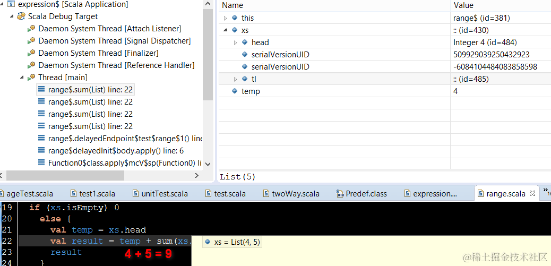This screenshot has height=266, width=551.
Task: Switch to the ageTest.scala editor tab
Action: pyautogui.click(x=30, y=194)
